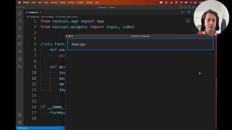Open the Shell menu

click(x=34, y=3)
